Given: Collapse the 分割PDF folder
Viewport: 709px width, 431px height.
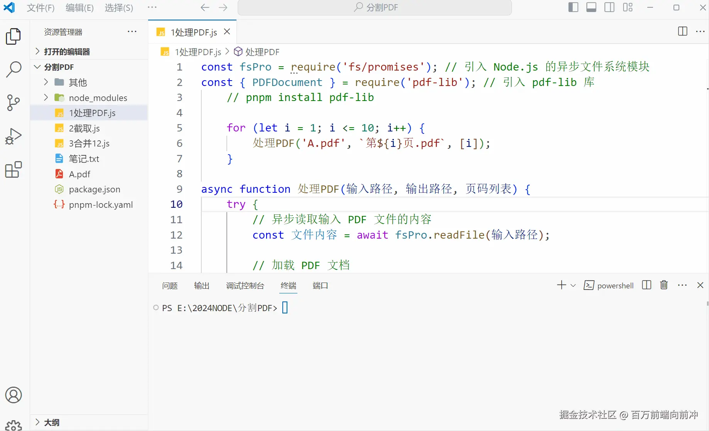Looking at the screenshot, I should point(37,67).
